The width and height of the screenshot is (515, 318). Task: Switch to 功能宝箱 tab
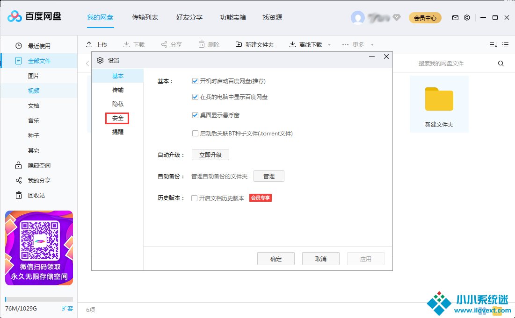[233, 17]
